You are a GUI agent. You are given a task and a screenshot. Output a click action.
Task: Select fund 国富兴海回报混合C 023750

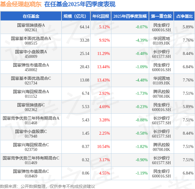31,147
